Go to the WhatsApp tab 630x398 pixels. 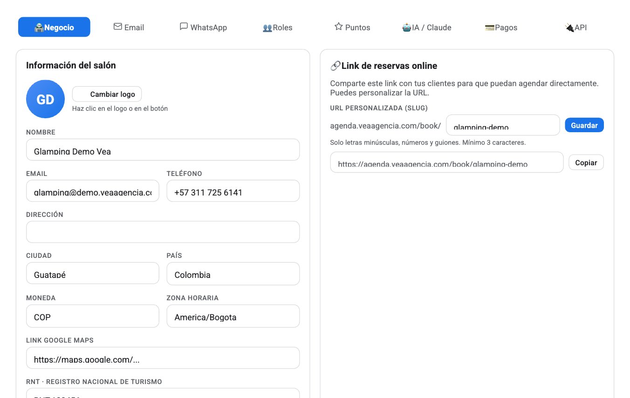(203, 27)
